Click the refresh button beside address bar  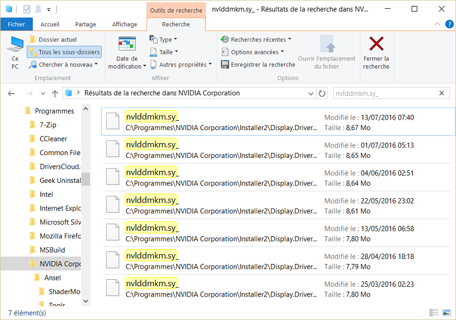click(x=322, y=93)
